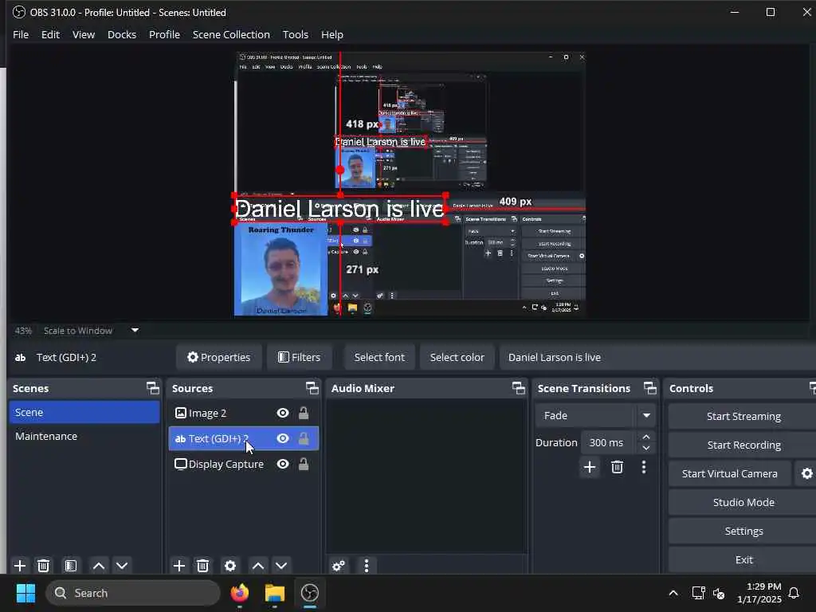Move source up arrow

tap(258, 566)
